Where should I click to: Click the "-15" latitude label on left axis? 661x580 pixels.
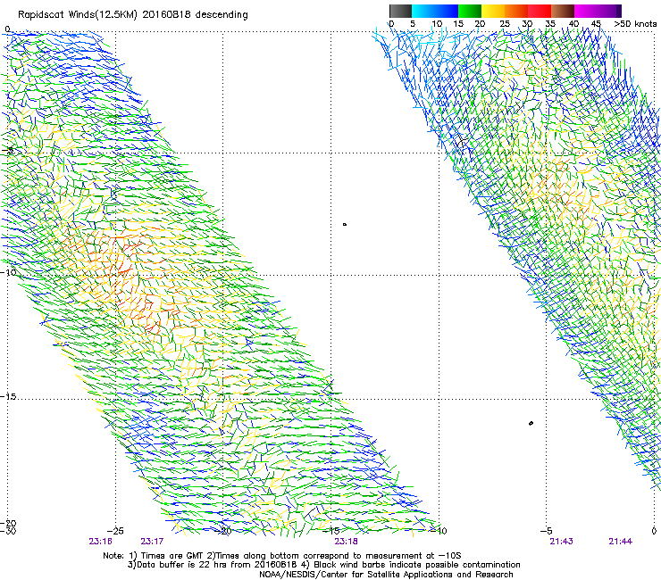click(x=8, y=397)
